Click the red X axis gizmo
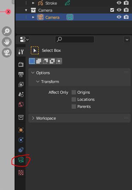Viewport: 132px width, 190px height. tap(8, 12)
